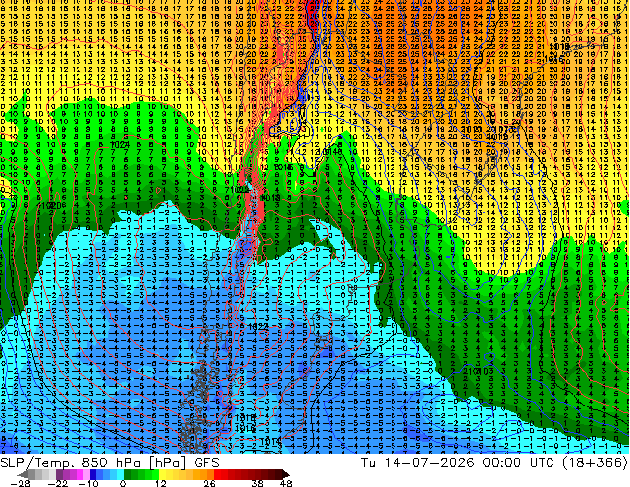The height and width of the screenshot is (487, 630).
Task: Click the '-22' legend value
Action: pos(57,483)
